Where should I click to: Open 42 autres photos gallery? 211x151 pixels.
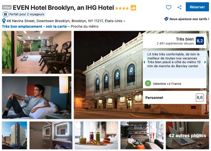pyautogui.click(x=187, y=135)
